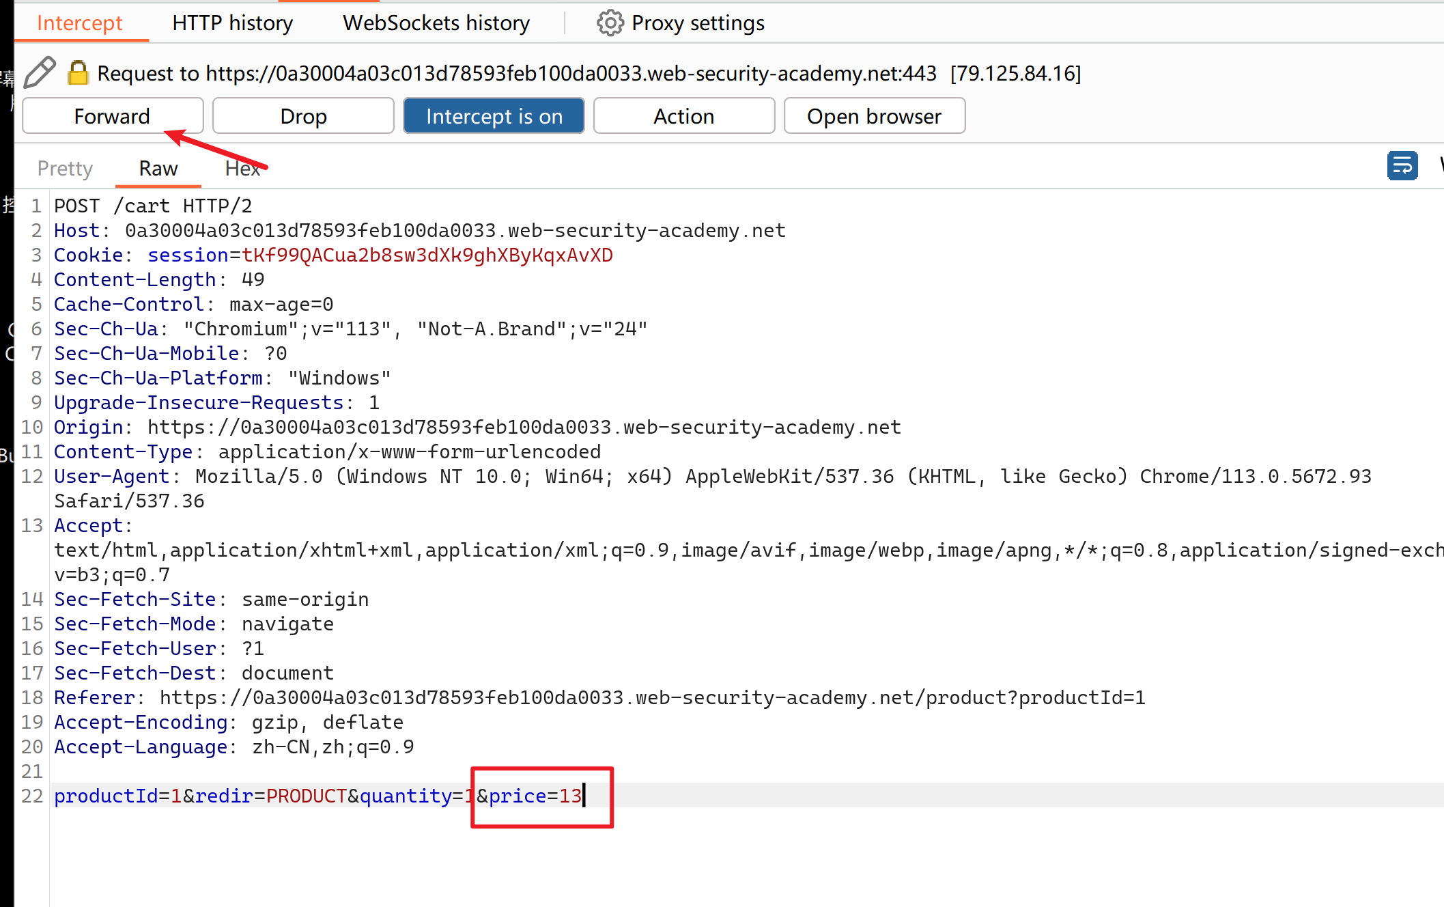Click the session cookie value
The height and width of the screenshot is (907, 1444).
pos(427,255)
